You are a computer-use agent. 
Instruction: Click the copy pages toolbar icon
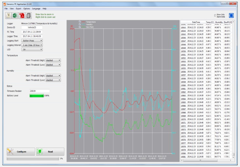click(28, 15)
